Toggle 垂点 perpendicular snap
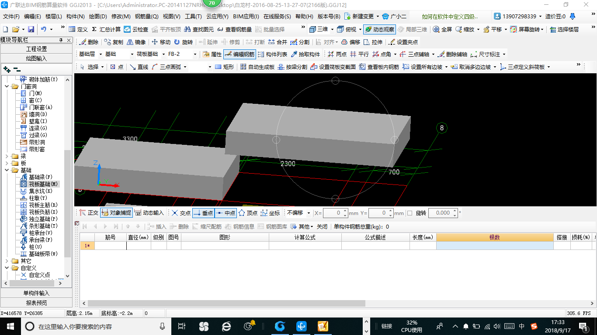 [x=203, y=213]
